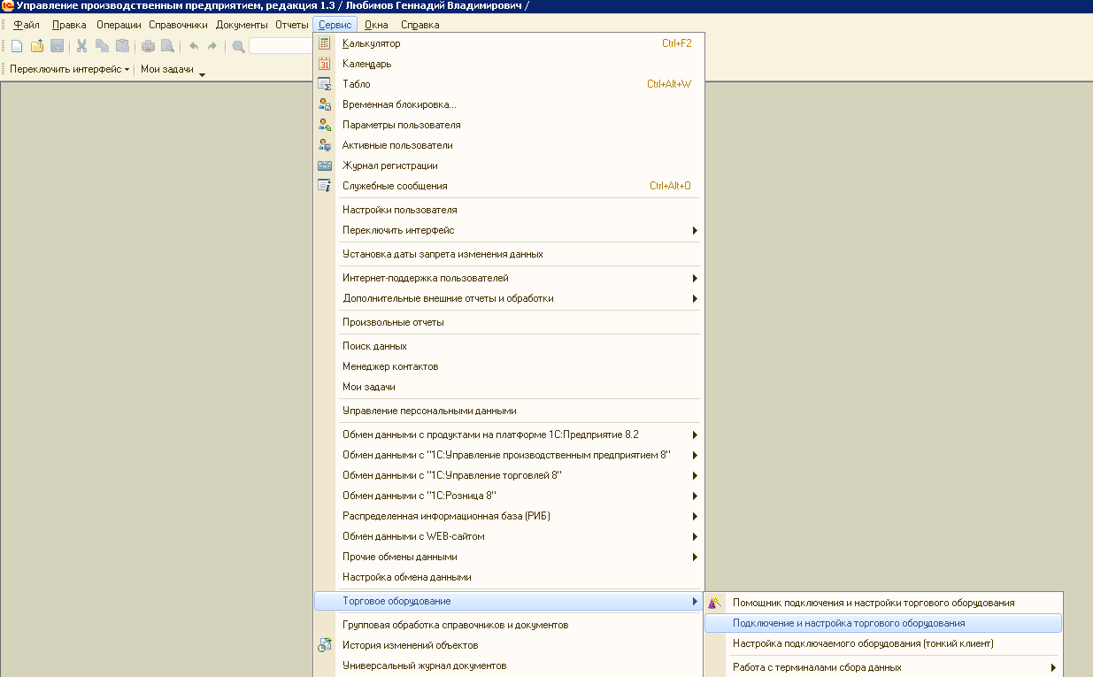Click the Open file toolbar icon
Screen dimensions: 1093x677
tap(37, 46)
